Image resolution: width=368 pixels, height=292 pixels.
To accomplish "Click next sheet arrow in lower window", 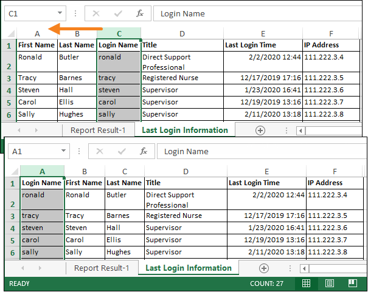I will click(40, 268).
